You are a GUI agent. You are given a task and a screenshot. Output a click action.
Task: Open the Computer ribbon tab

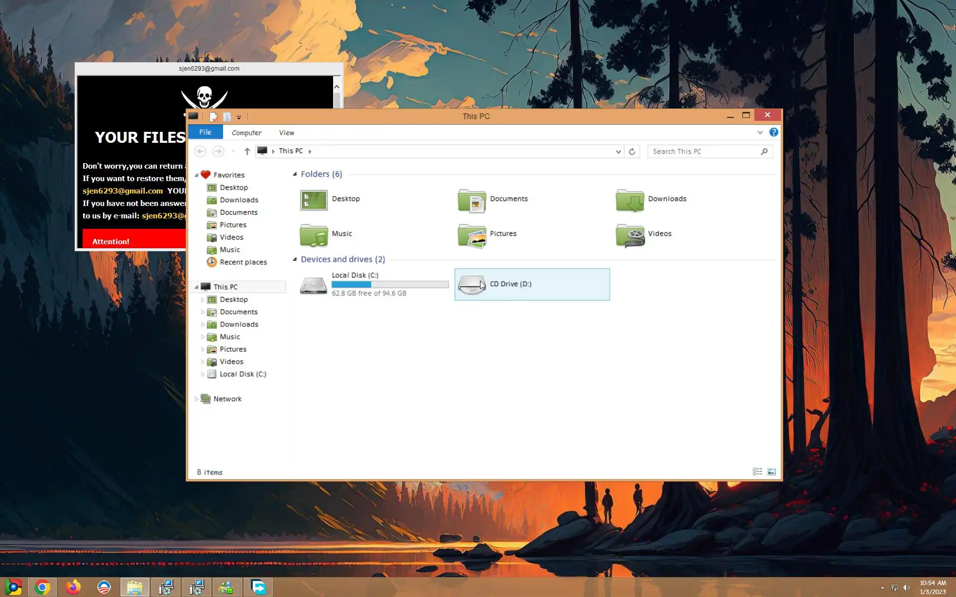point(246,133)
